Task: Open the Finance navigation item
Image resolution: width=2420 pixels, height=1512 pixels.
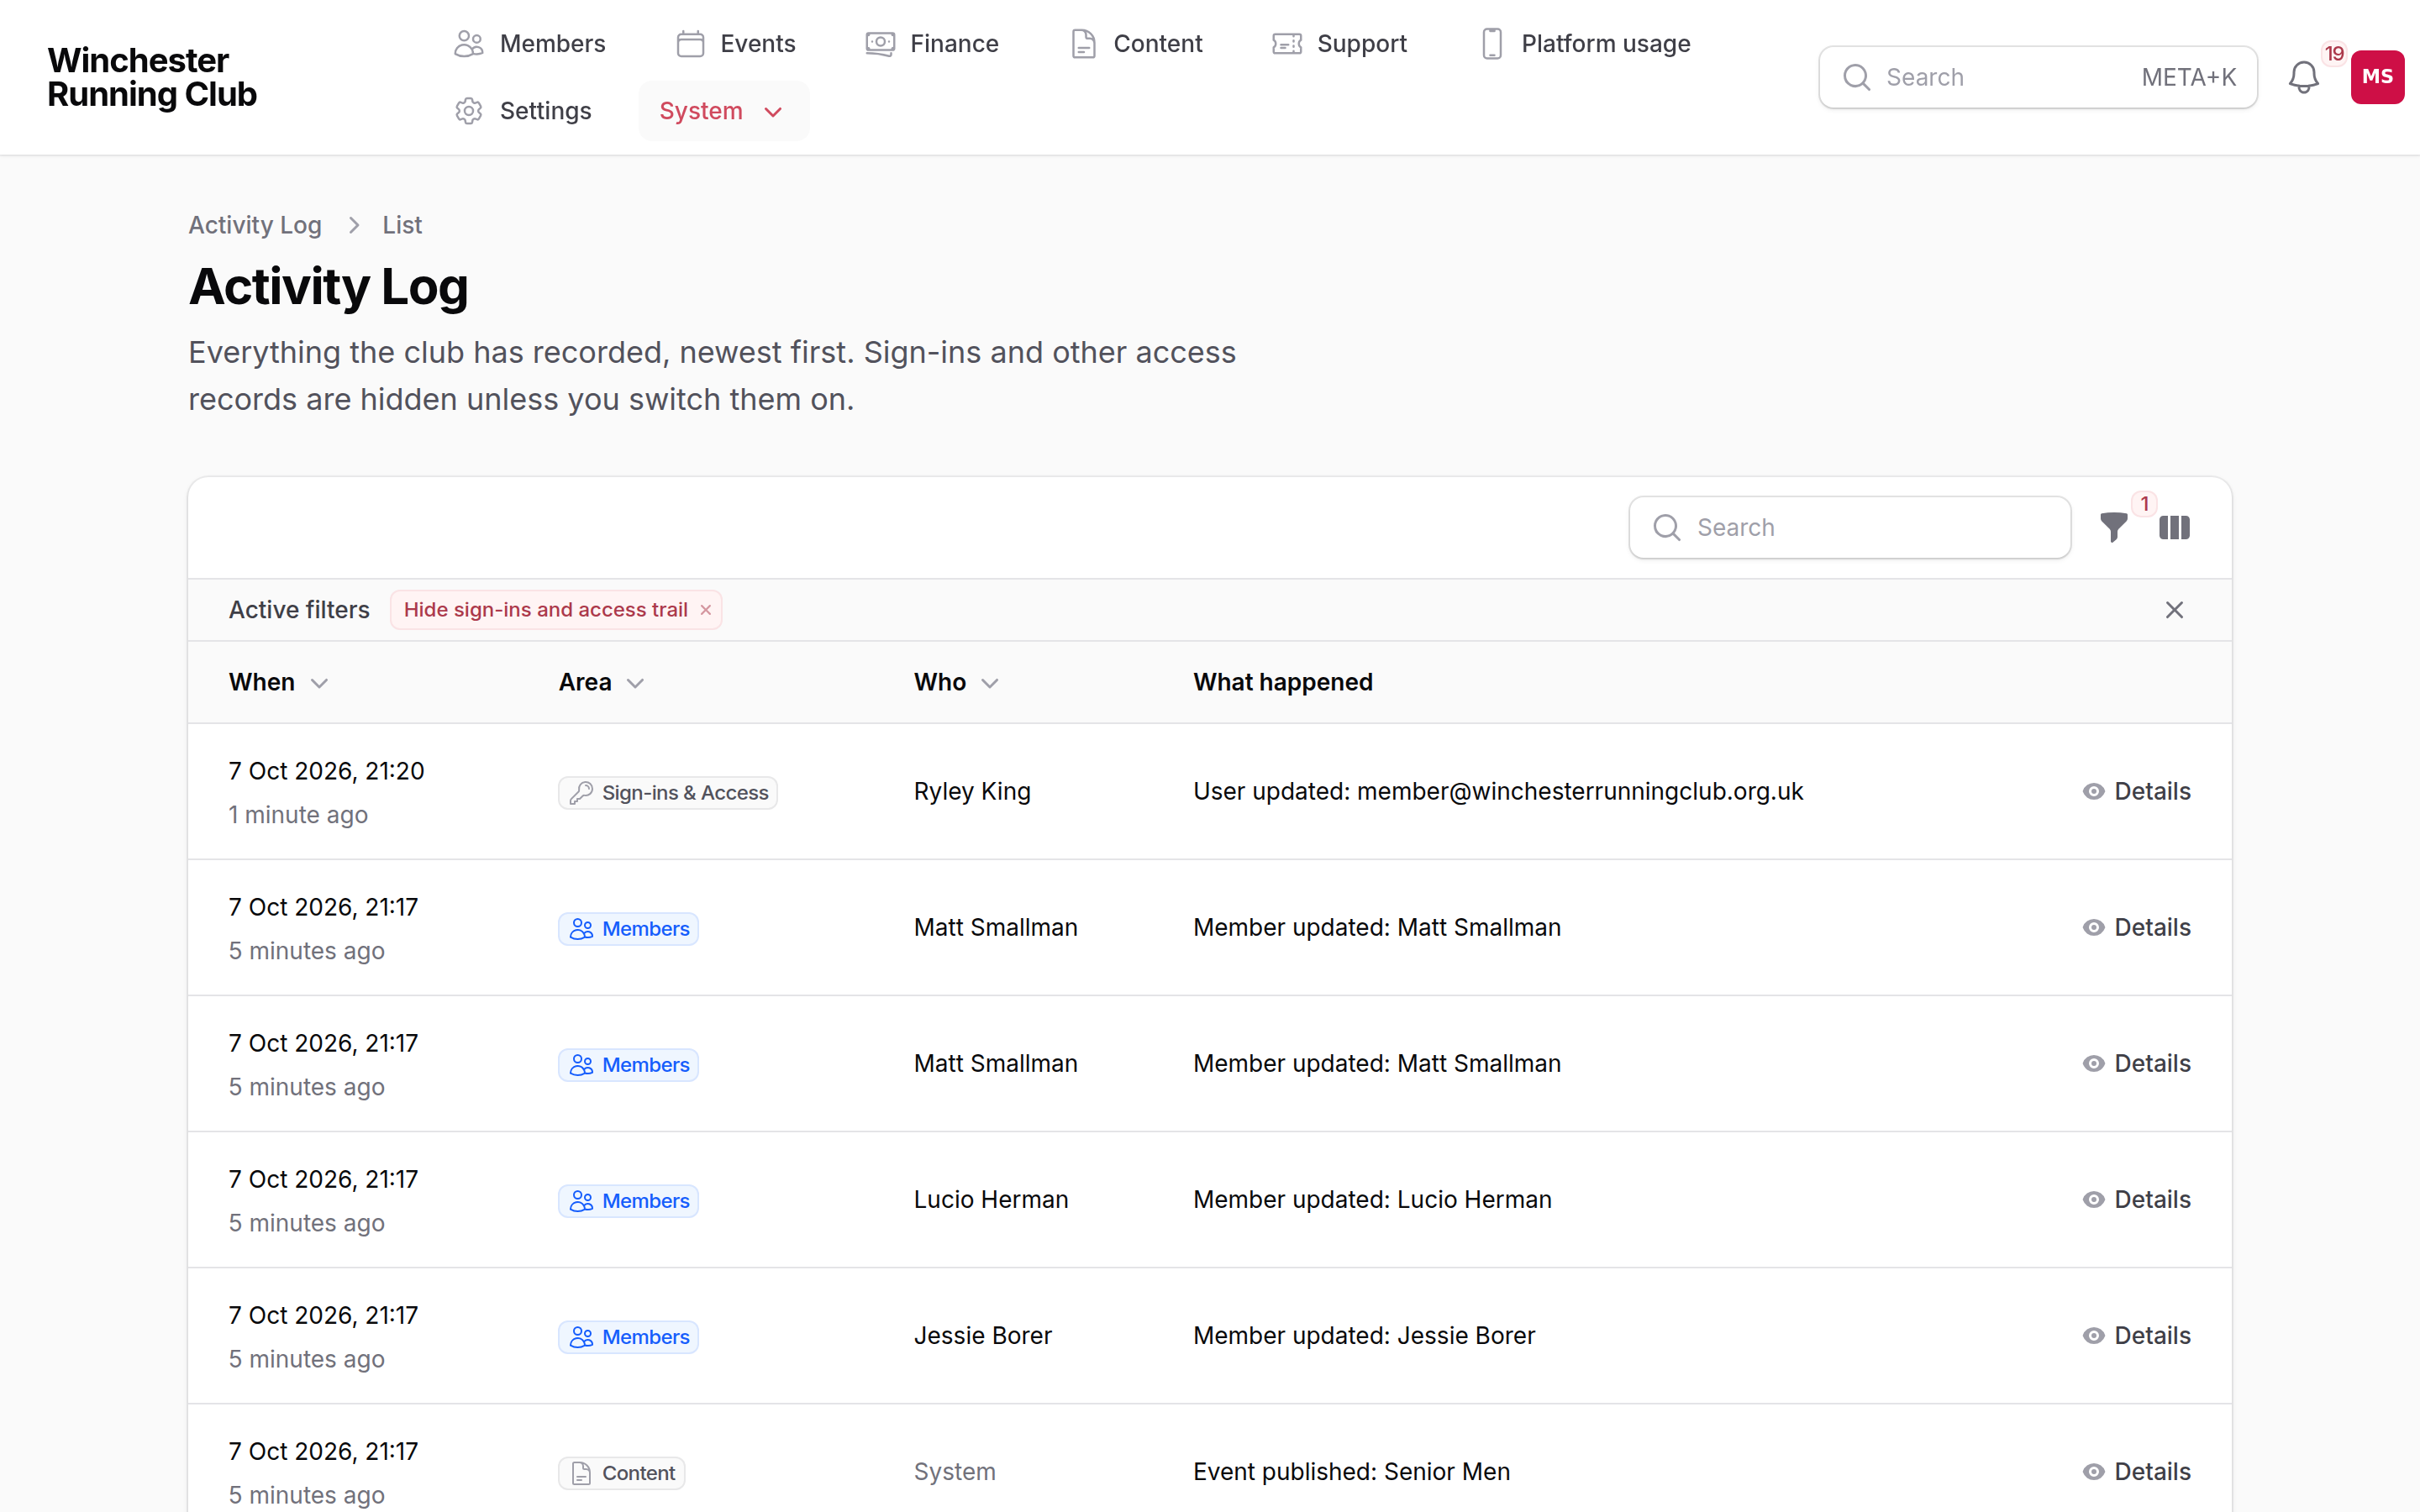Action: click(x=932, y=43)
